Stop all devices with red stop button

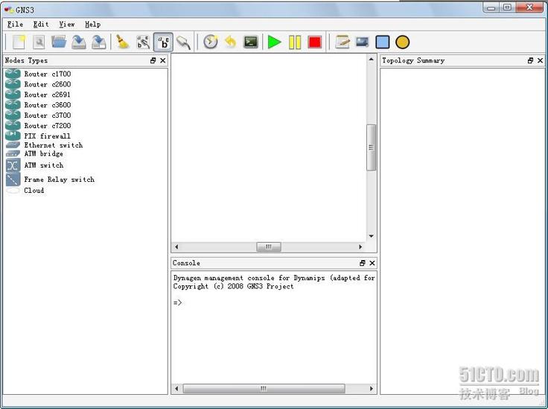pyautogui.click(x=315, y=42)
